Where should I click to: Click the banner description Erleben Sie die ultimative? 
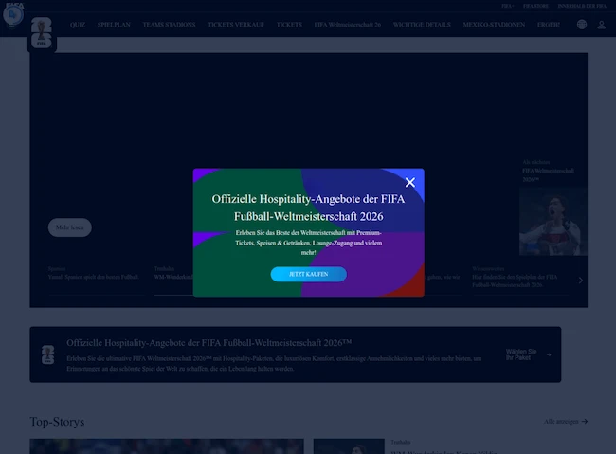[274, 364]
